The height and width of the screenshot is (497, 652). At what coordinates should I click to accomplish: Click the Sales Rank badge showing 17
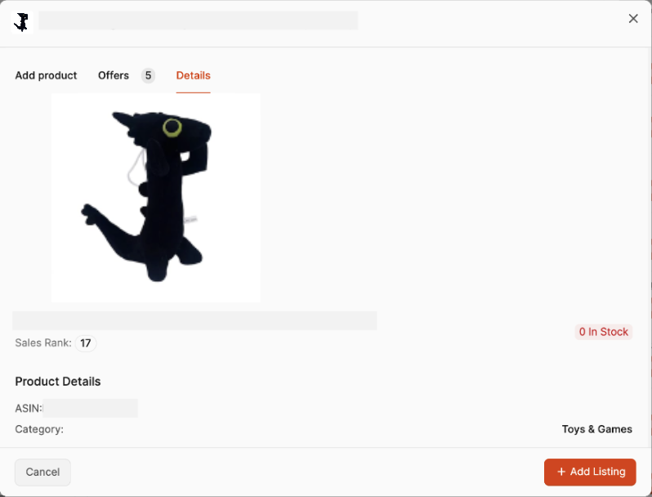pyautogui.click(x=86, y=343)
